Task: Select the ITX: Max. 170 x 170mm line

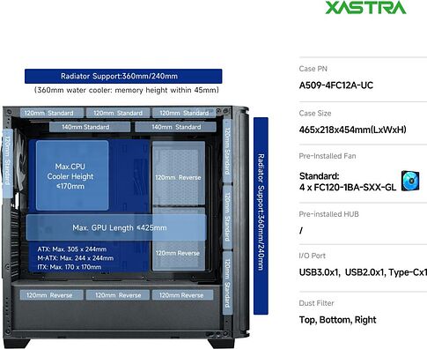Action: [x=70, y=267]
